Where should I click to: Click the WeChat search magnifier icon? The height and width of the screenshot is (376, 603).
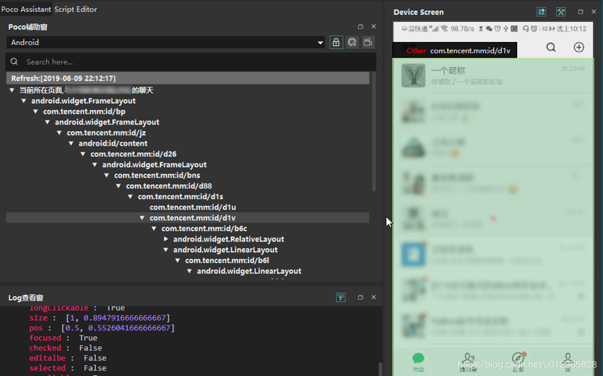pos(551,48)
